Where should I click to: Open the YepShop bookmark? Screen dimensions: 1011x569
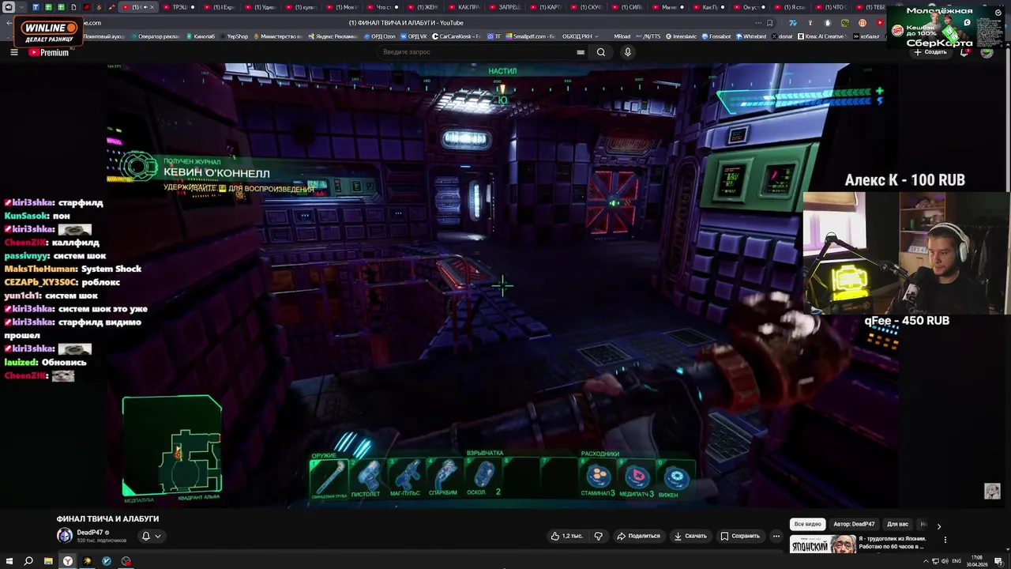click(x=234, y=36)
